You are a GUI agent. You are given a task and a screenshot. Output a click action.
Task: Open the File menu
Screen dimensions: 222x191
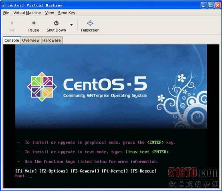click(6, 13)
